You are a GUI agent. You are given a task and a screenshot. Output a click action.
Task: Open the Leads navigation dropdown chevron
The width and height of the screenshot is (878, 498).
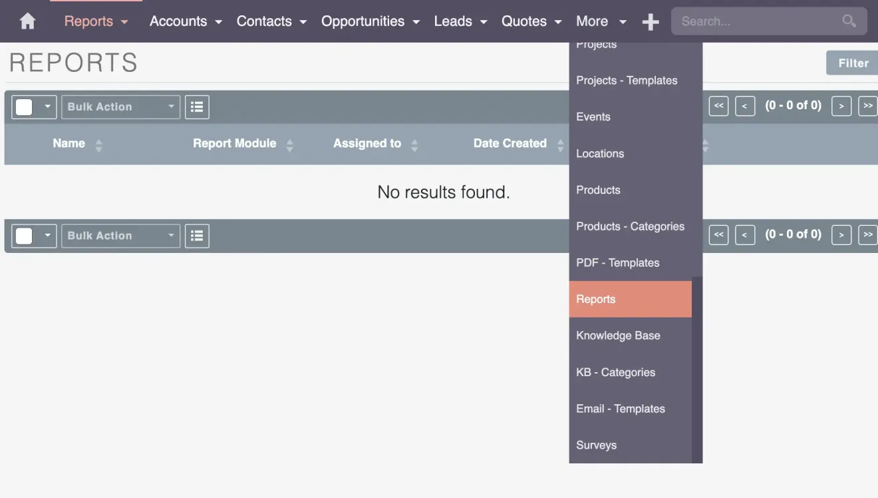point(482,21)
